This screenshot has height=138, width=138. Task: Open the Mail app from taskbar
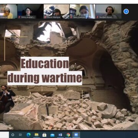coord(53,135)
